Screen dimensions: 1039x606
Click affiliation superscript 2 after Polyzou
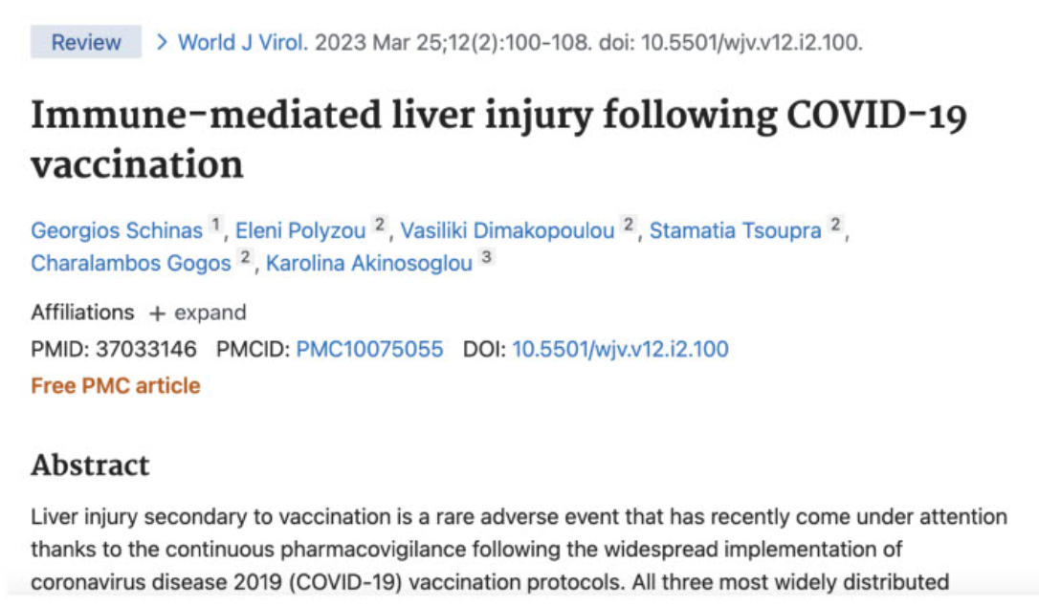pyautogui.click(x=379, y=226)
